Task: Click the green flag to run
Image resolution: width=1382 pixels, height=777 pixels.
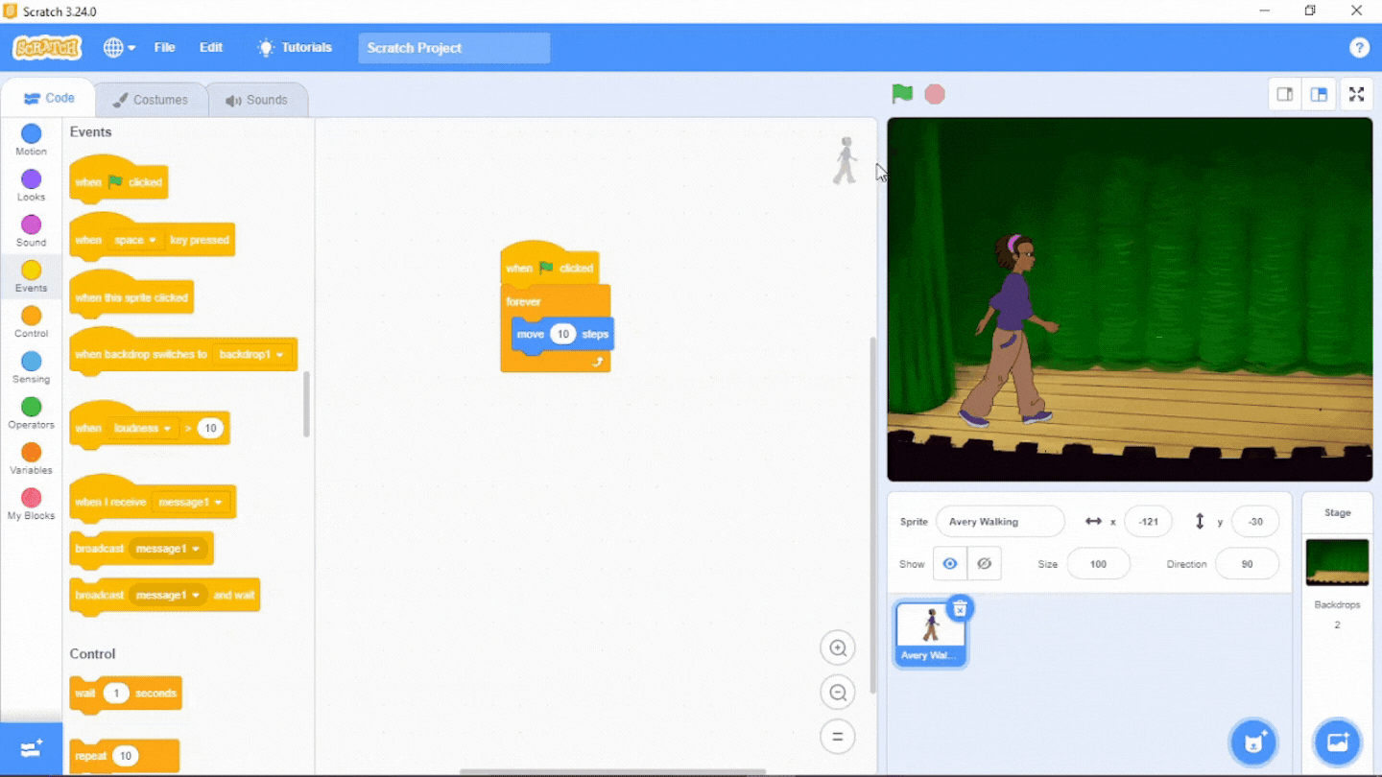Action: pos(902,94)
